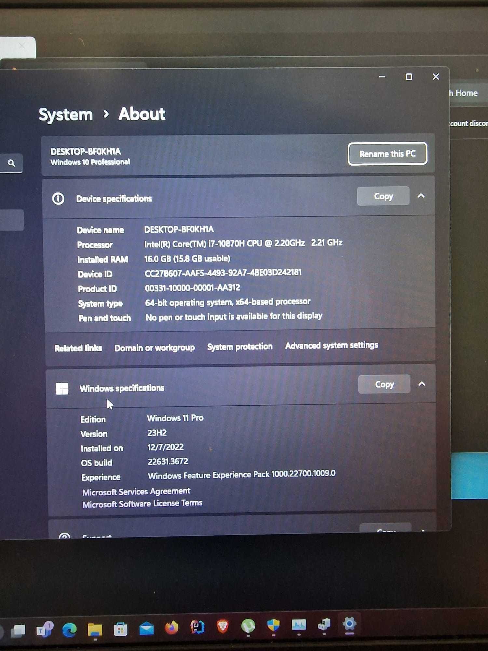Open Microsoft Teams from the taskbar
Screen dimensions: 488x651
pos(44,629)
